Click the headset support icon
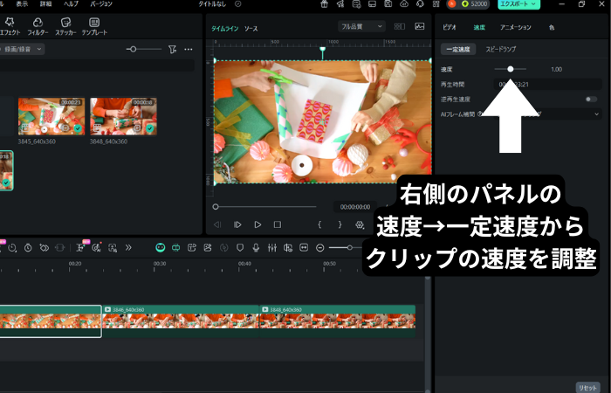 [x=420, y=3]
